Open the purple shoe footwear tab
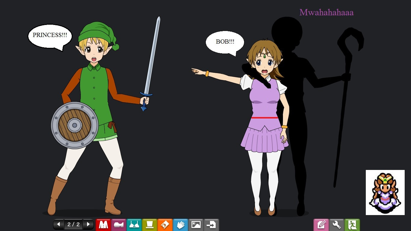Screen dimensions: 411x231 point(119,225)
